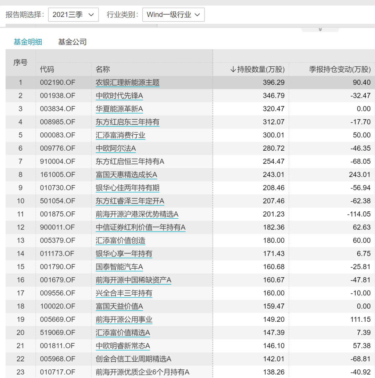Open fund link 汇添富消费行业
375x378 pixels.
(x=120, y=135)
